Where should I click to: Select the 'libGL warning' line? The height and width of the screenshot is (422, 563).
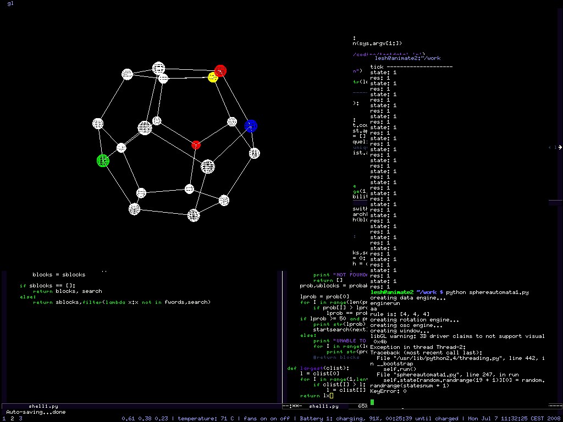tap(457, 336)
